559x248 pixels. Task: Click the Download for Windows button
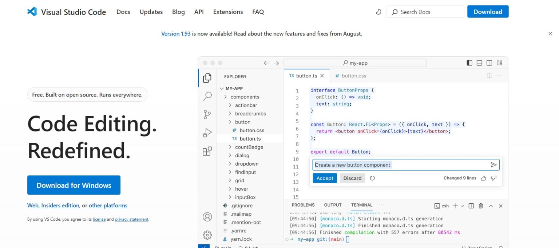pos(74,185)
